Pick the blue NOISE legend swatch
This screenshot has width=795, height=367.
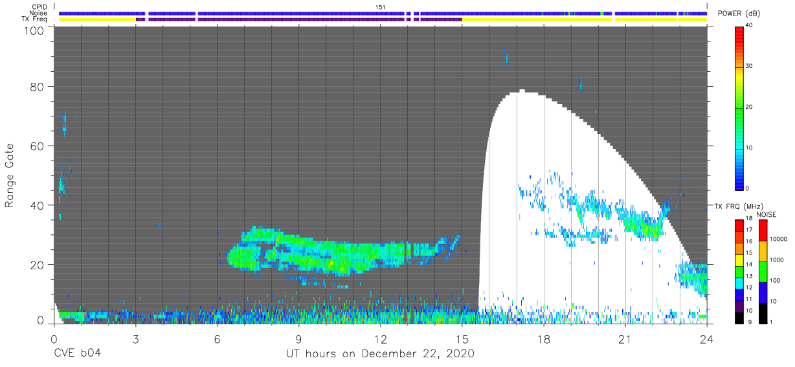pyautogui.click(x=762, y=293)
